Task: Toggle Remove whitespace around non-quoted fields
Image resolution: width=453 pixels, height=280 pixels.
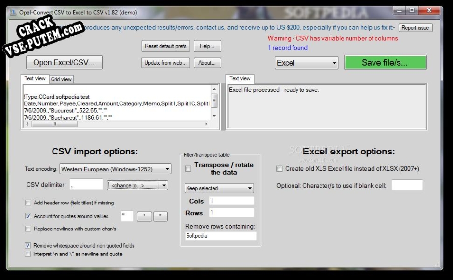Action: [x=28, y=245]
